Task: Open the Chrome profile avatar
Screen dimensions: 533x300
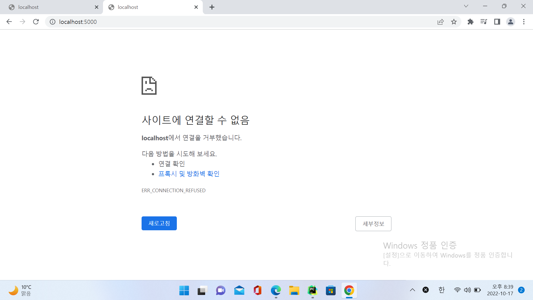Action: click(x=511, y=22)
